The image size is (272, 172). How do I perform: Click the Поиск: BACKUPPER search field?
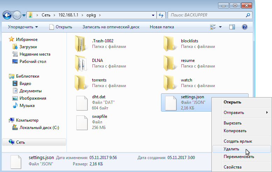(207, 15)
